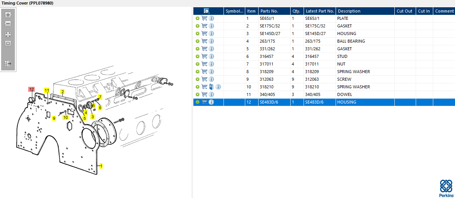This screenshot has width=455, height=198.
Task: Open the blue book icon on item 10
Action: click(x=212, y=87)
